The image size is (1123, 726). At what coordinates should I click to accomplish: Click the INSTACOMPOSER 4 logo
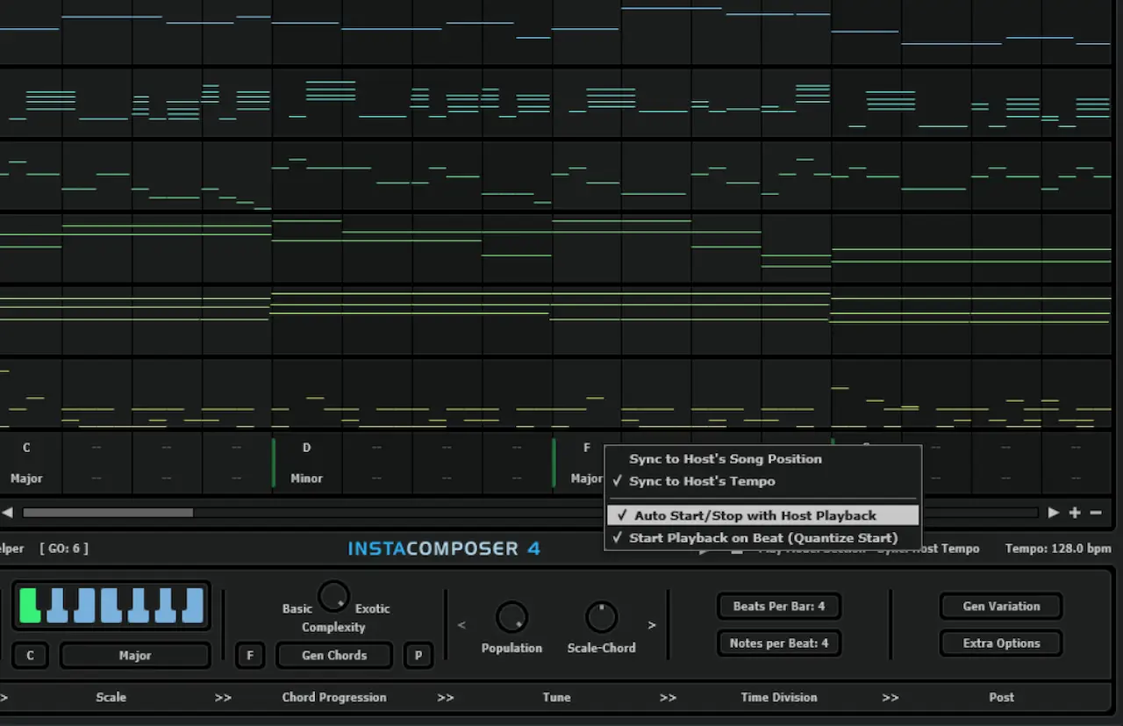click(444, 549)
